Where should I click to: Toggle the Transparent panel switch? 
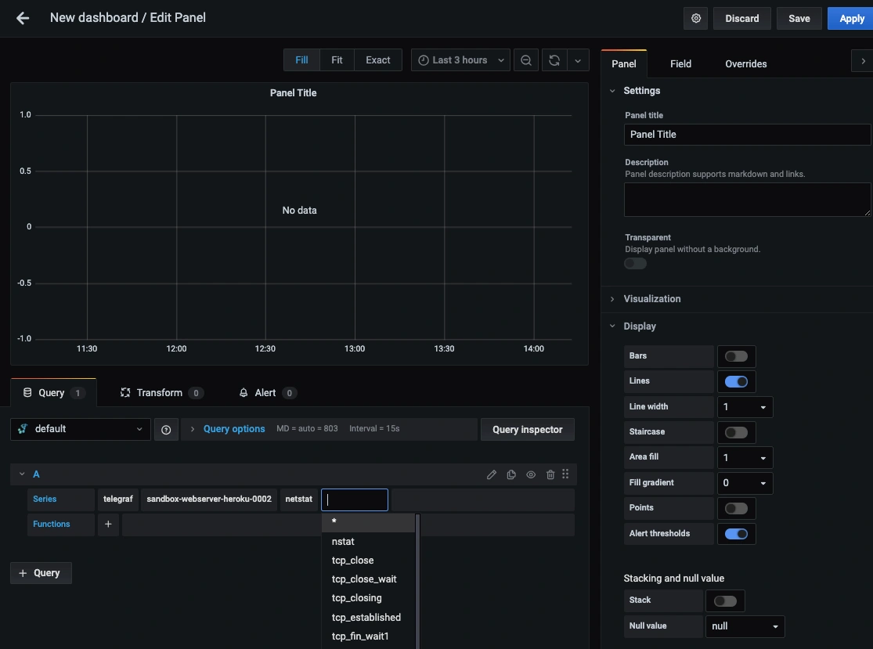click(635, 263)
